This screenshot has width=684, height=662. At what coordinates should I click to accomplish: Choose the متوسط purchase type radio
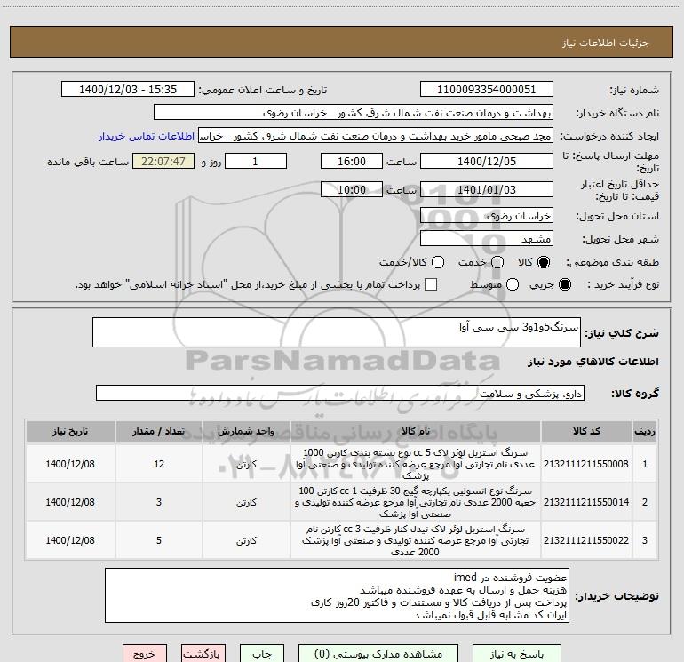(x=513, y=284)
